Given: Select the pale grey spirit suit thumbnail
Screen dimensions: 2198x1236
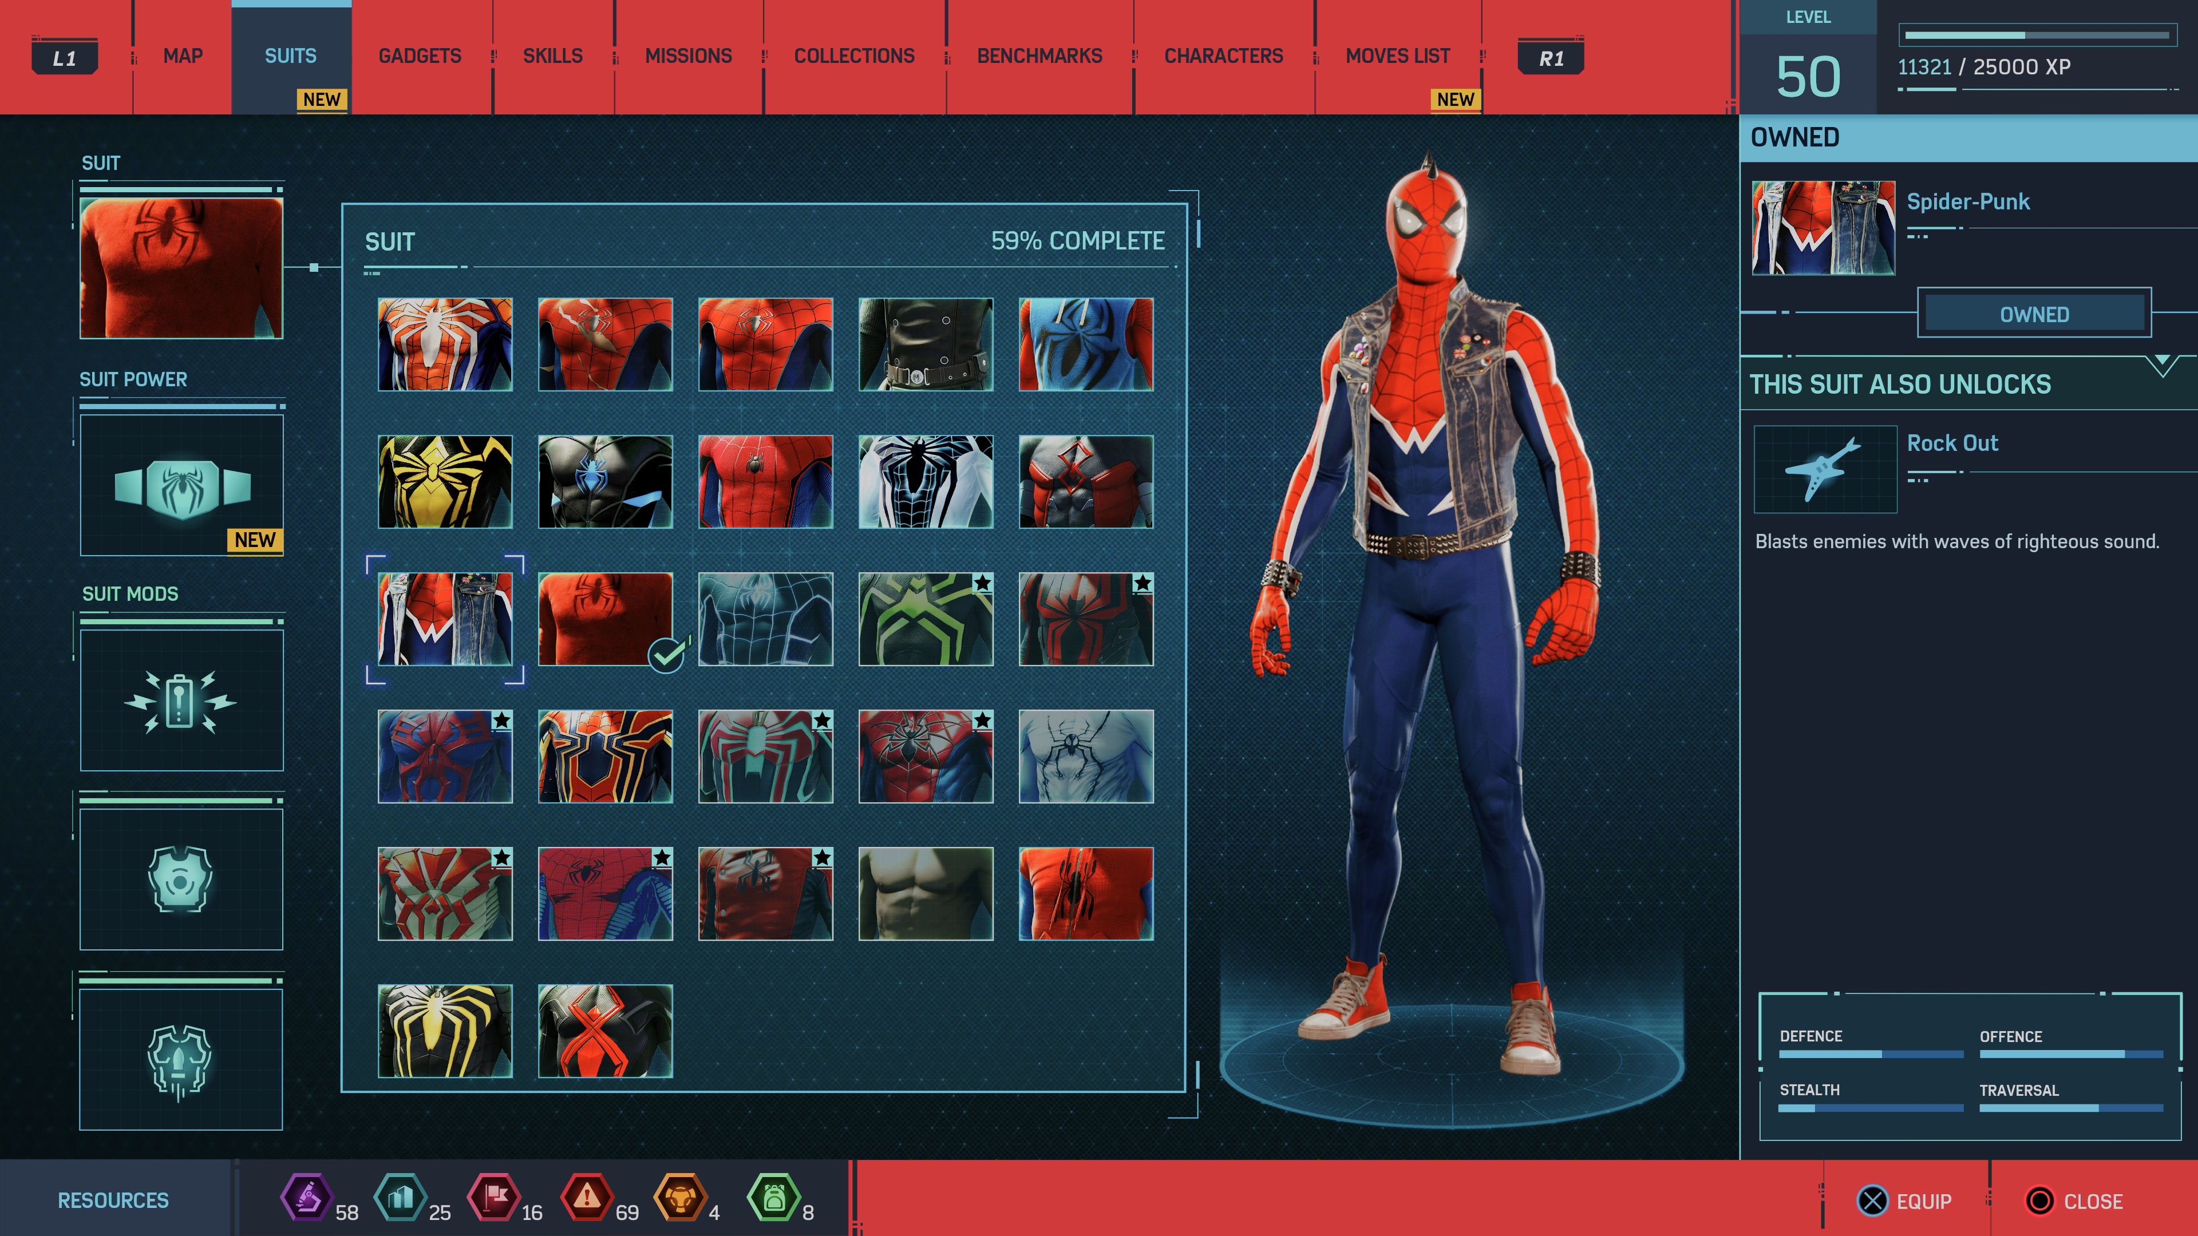Looking at the screenshot, I should [1086, 756].
